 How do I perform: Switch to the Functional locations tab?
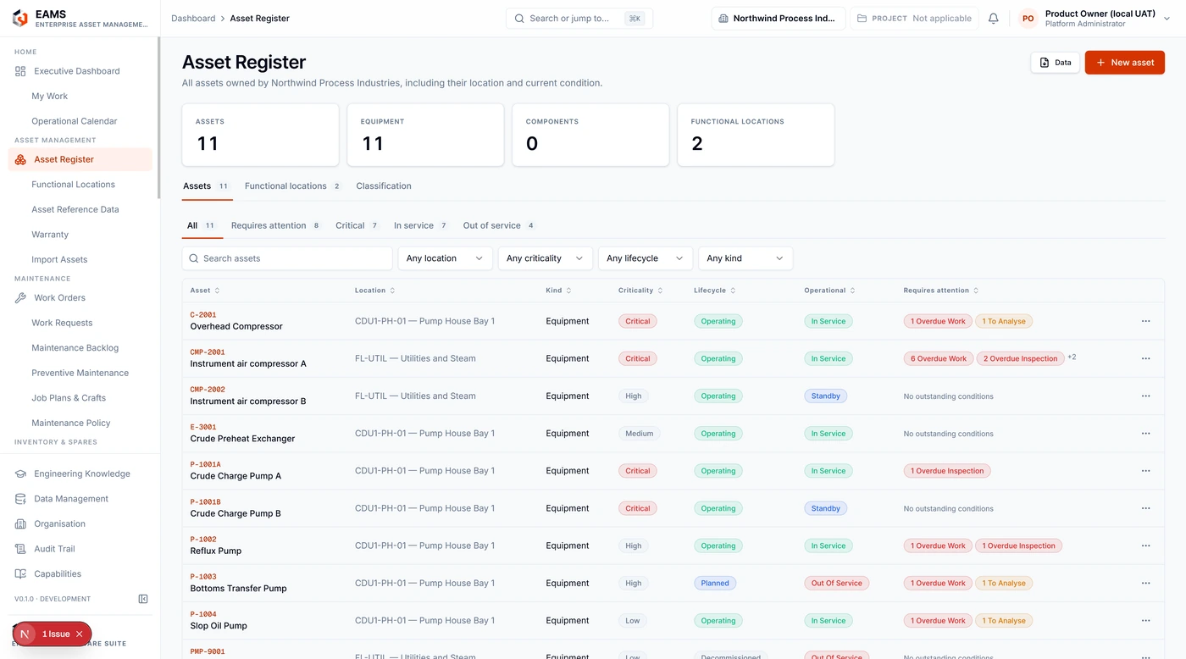(x=292, y=186)
